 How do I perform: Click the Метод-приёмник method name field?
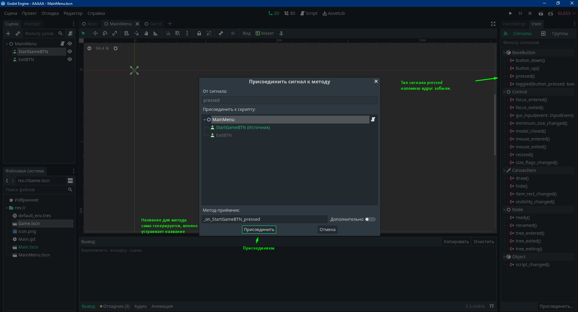pos(264,219)
